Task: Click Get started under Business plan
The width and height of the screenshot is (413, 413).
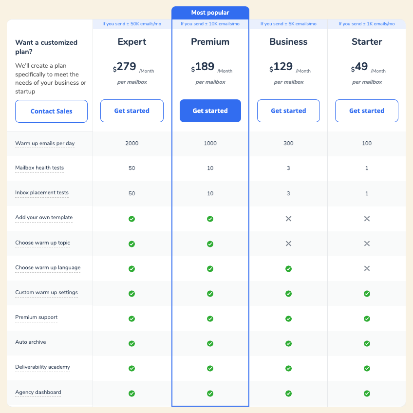Action: [288, 111]
